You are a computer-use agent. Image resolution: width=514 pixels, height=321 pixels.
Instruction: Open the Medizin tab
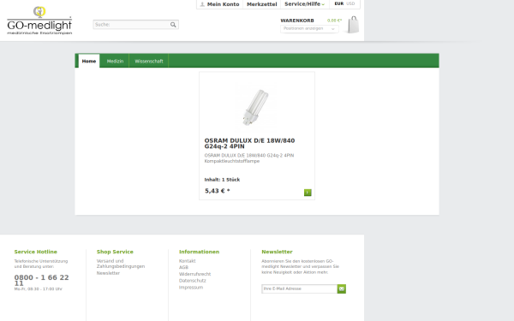click(115, 62)
